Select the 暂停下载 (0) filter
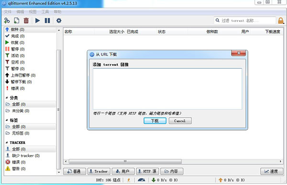Screen dimensions: 287x185 (30, 82)
